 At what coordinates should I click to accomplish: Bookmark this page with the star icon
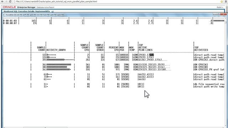(x=222, y=1)
